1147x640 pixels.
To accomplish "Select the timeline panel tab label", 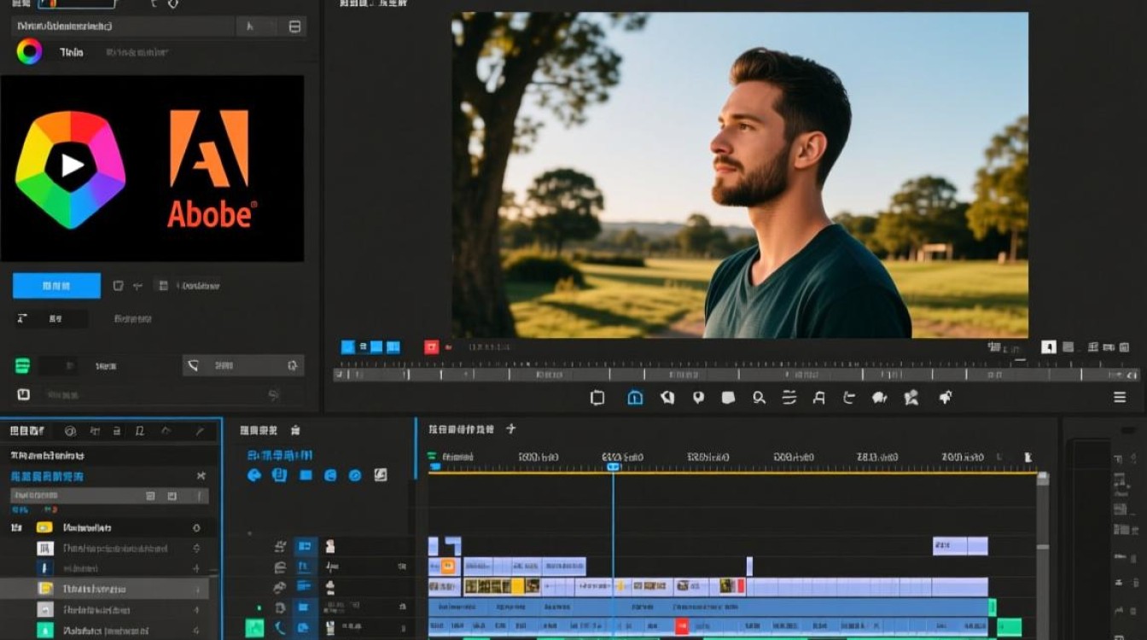I will click(462, 429).
